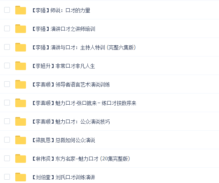
Task: Open folder 【李强】演讲口才之讲师培训
Action: click(64, 29)
